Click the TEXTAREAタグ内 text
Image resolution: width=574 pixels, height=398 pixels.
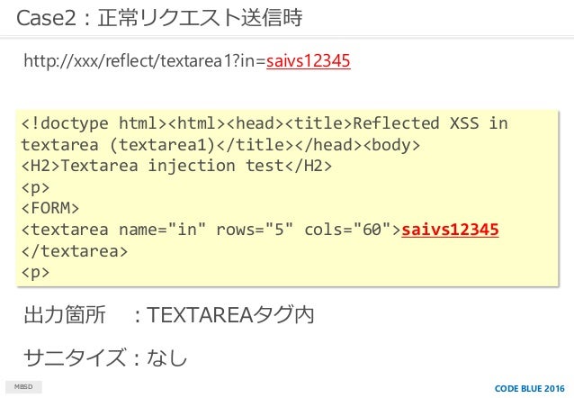pyautogui.click(x=230, y=314)
